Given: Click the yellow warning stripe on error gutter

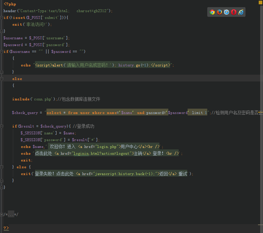Looking at the screenshot, I should click(x=260, y=112).
